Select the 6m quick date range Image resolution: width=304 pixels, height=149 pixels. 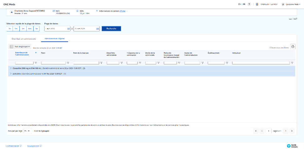30,29
